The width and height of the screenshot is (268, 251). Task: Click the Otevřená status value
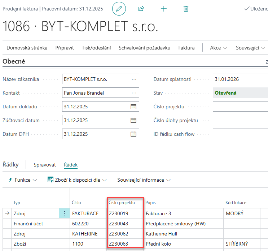(225, 93)
